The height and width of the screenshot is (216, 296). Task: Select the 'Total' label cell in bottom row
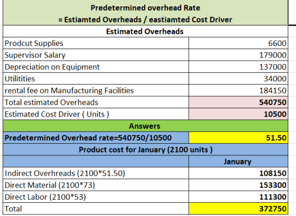[x=96, y=209]
